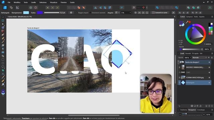Screen dimensions: 214x120
Task: Switch to the Trasforma tab
Action: coord(184,110)
